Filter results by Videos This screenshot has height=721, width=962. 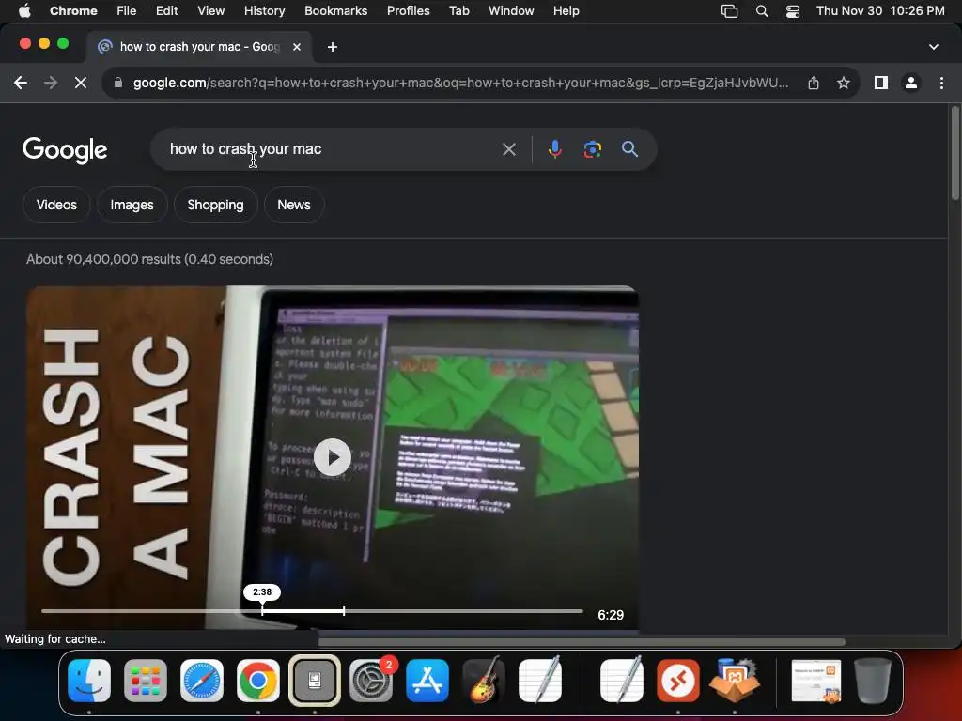coord(56,205)
